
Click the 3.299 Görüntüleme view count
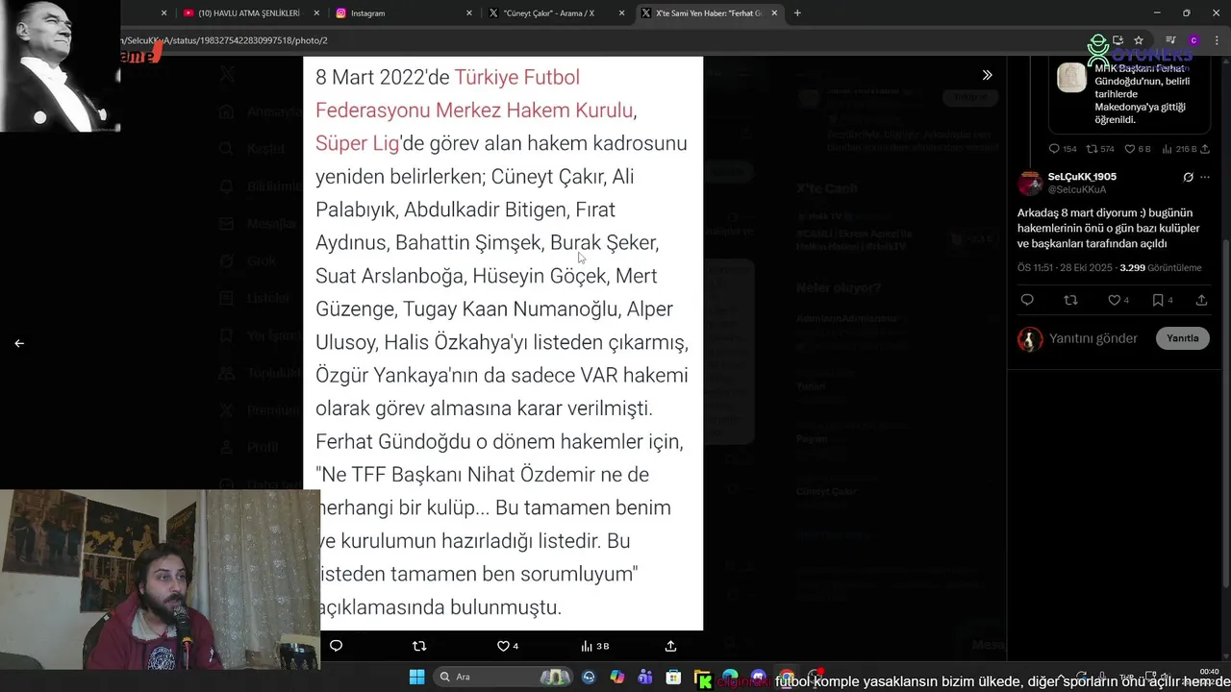[1161, 267]
